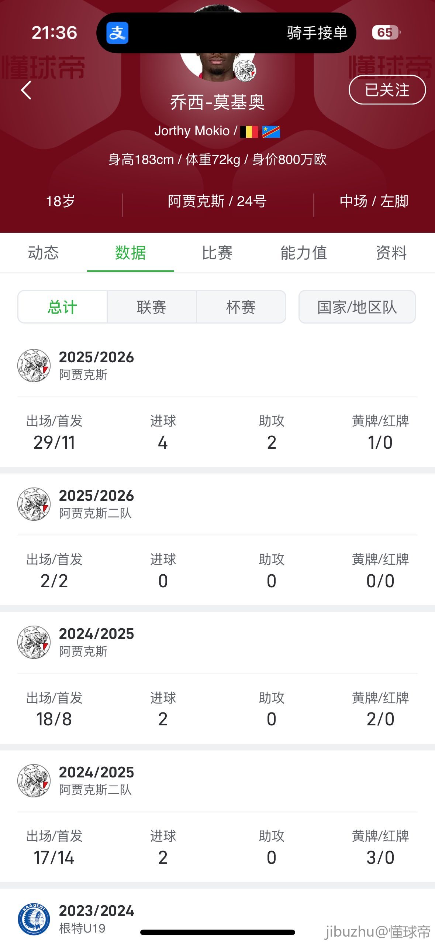This screenshot has width=435, height=944.
Task: Open the 动态 tab
Action: pyautogui.click(x=44, y=253)
